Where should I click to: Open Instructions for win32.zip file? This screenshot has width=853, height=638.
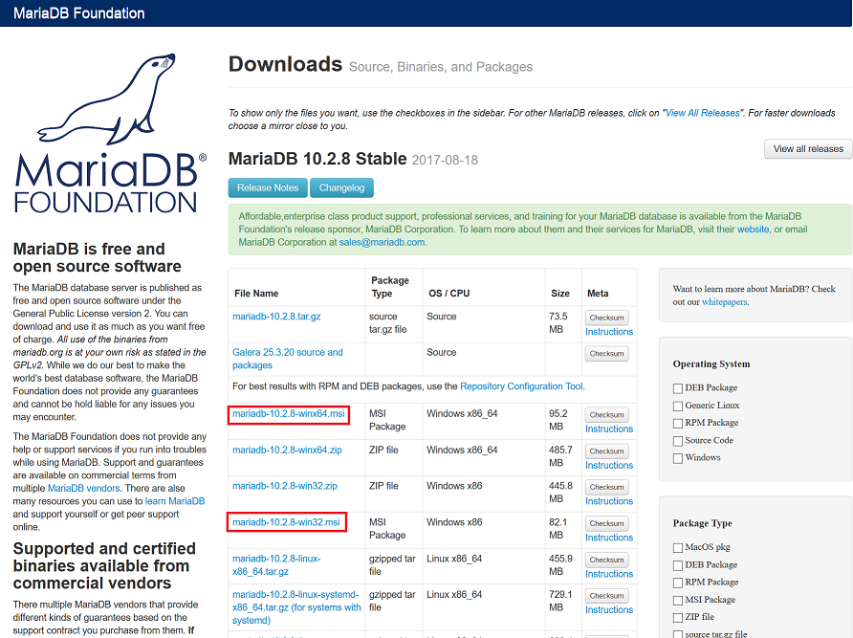pos(609,501)
